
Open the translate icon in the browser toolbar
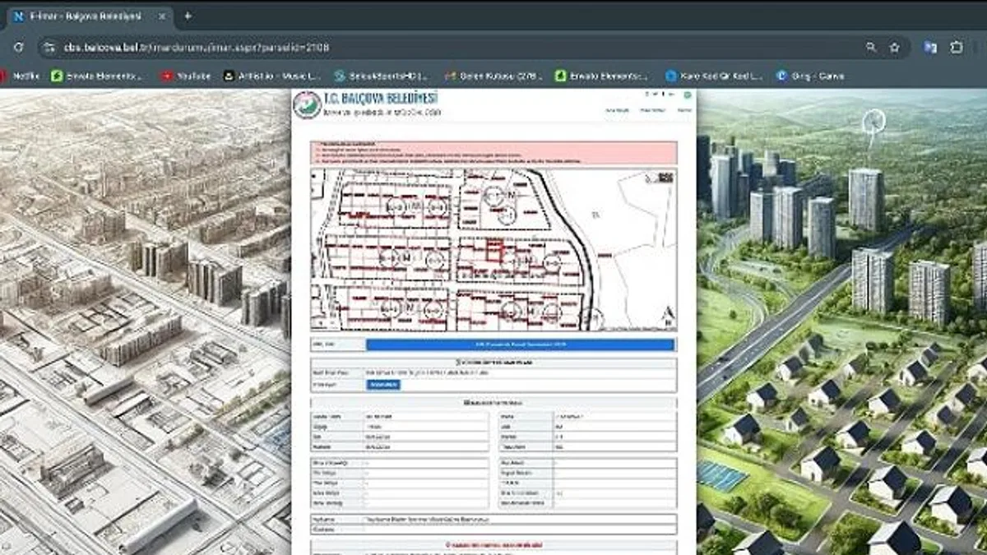[930, 48]
